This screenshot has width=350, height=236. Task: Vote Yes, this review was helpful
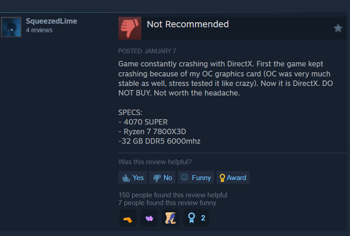pos(133,177)
